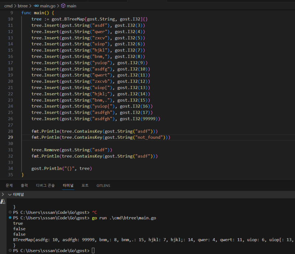
Task: Click the main.go breadcrumb item
Action: pos(47,6)
